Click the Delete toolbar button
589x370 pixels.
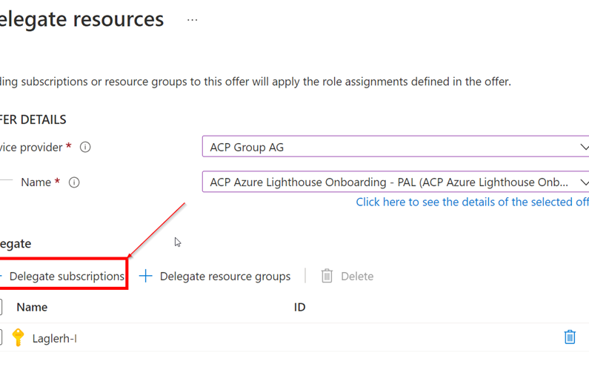347,277
